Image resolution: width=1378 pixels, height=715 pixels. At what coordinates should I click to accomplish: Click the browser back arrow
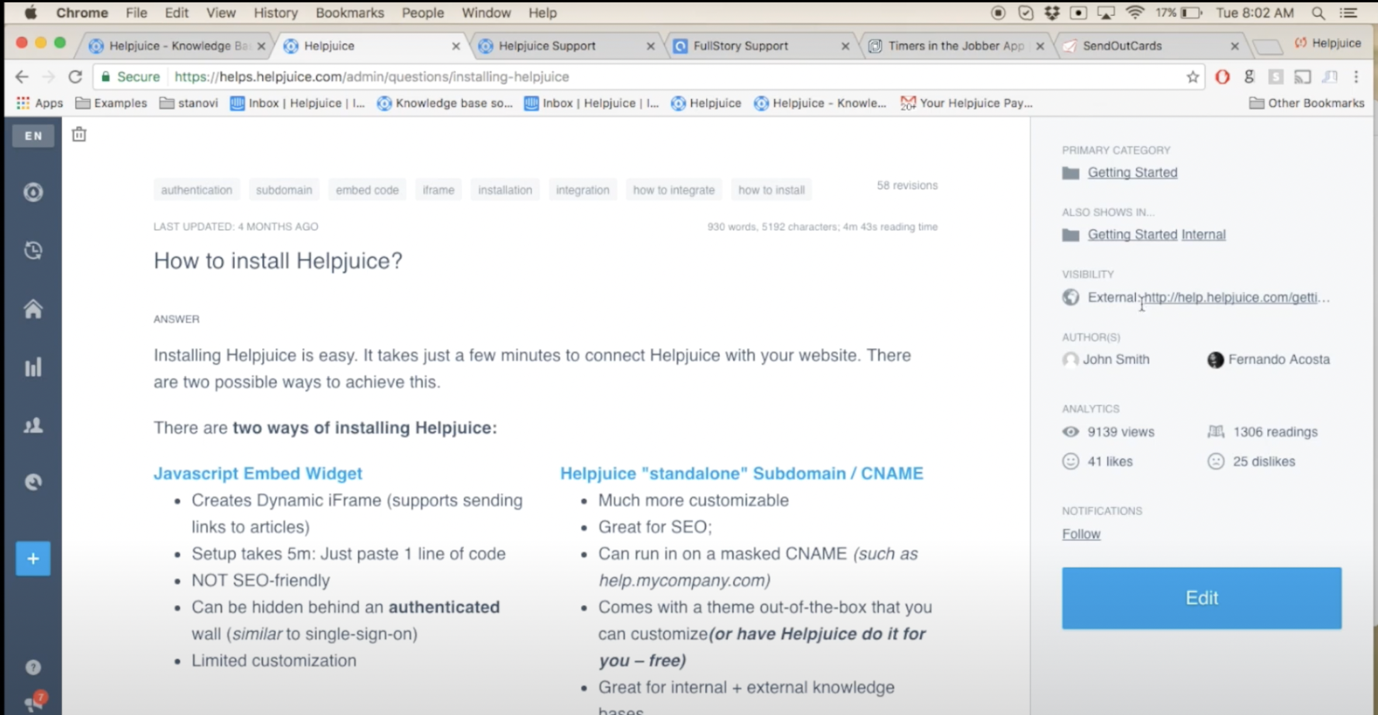pyautogui.click(x=22, y=77)
